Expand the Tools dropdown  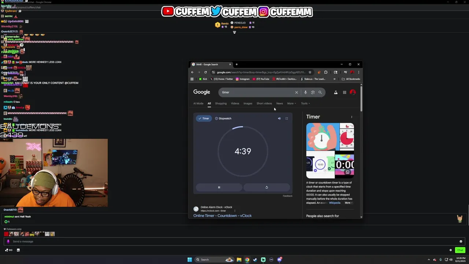pos(305,103)
